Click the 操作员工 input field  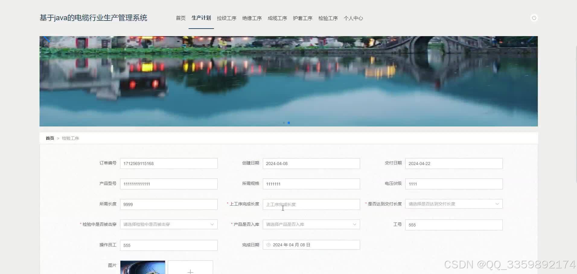click(x=169, y=245)
